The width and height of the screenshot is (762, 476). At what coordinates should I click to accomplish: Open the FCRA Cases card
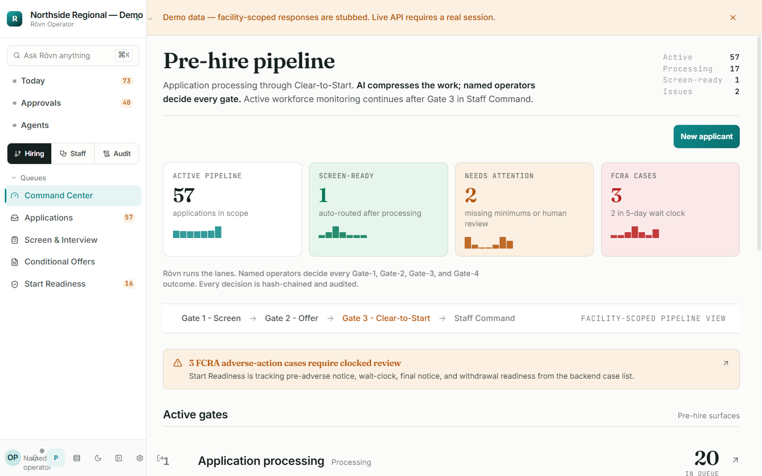pos(670,209)
